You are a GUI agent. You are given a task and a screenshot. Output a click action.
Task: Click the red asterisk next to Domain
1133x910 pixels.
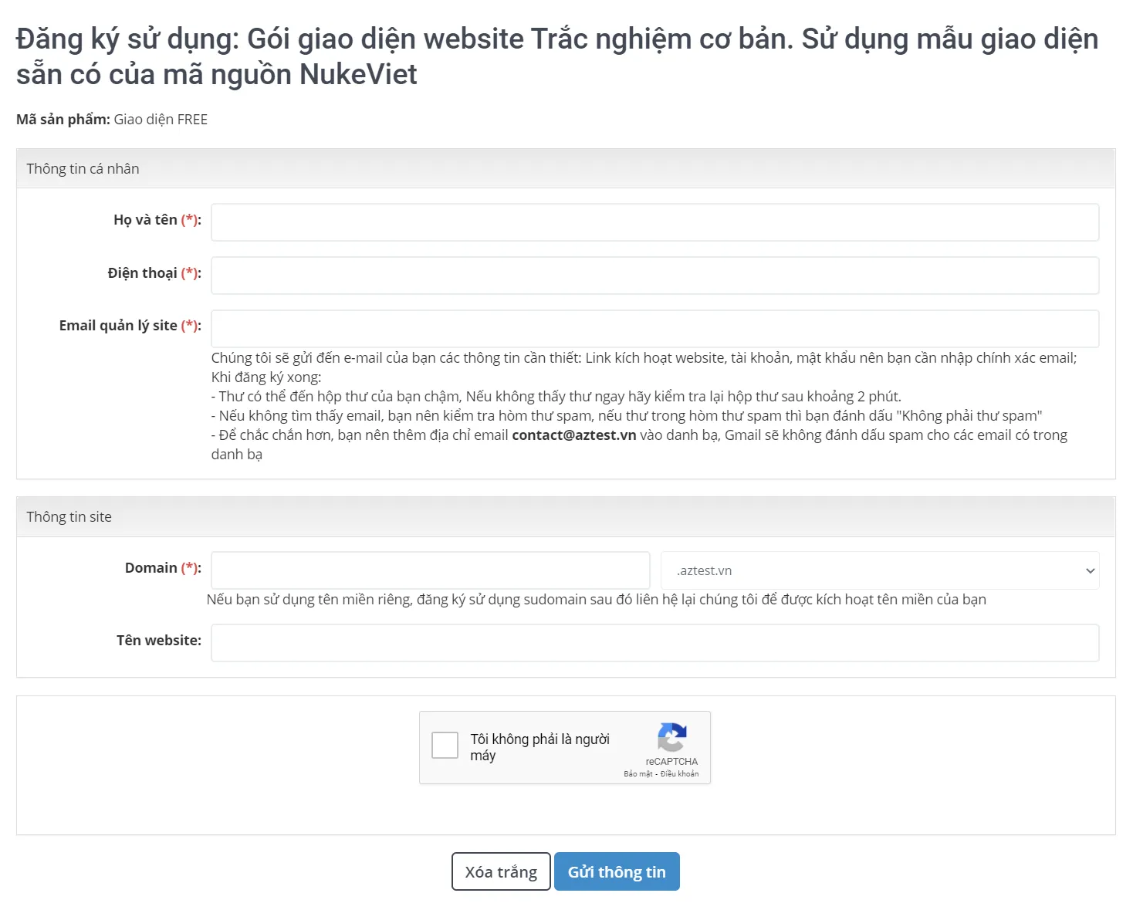[x=189, y=567]
